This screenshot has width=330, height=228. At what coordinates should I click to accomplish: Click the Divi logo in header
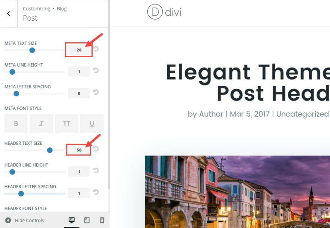coord(164,12)
